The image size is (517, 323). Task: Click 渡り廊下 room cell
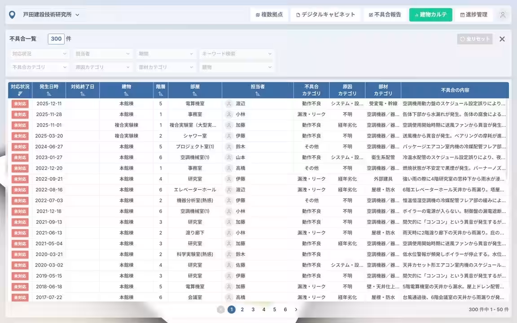click(195, 233)
